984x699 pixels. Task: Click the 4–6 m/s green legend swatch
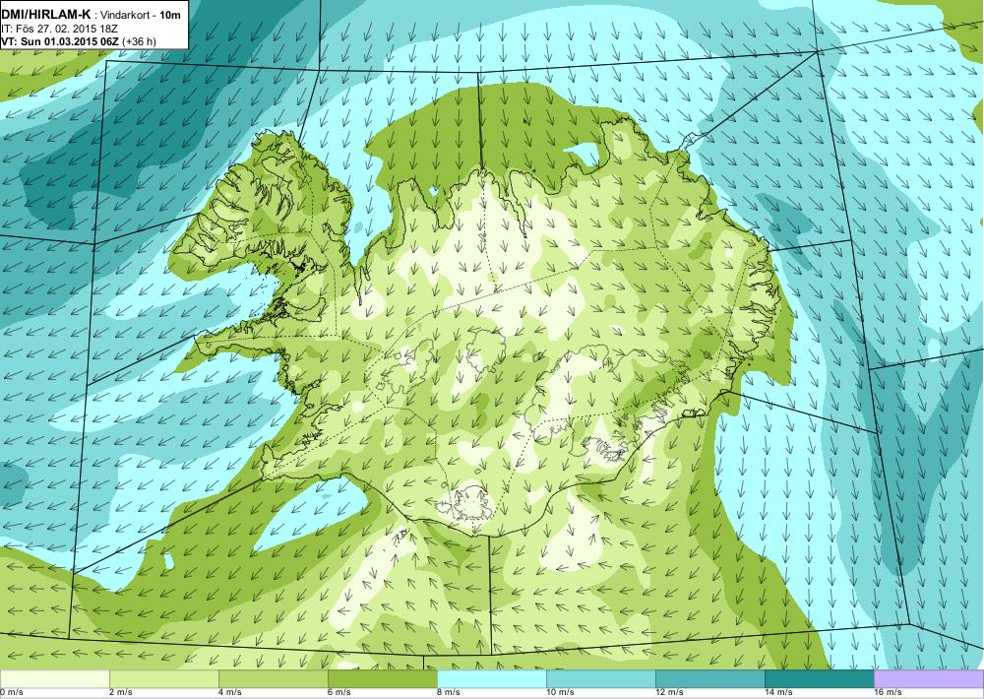[273, 679]
